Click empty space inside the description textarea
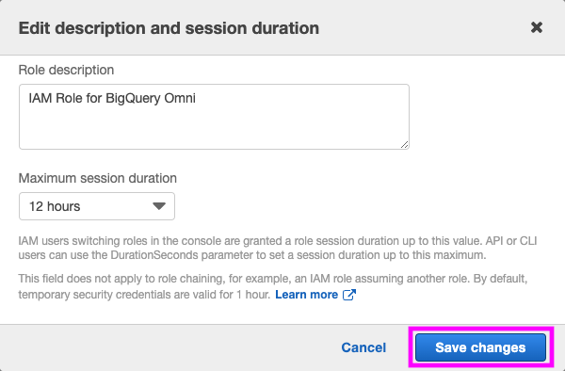Screen dimensions: 565x371 click(x=214, y=128)
